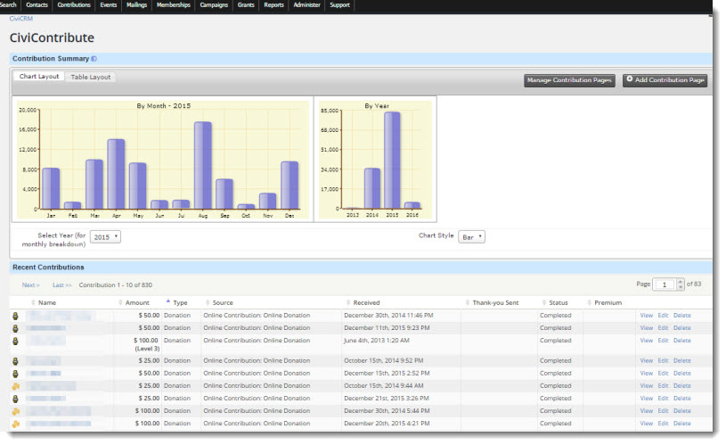
Task: Open the Memberships menu
Action: click(x=173, y=5)
